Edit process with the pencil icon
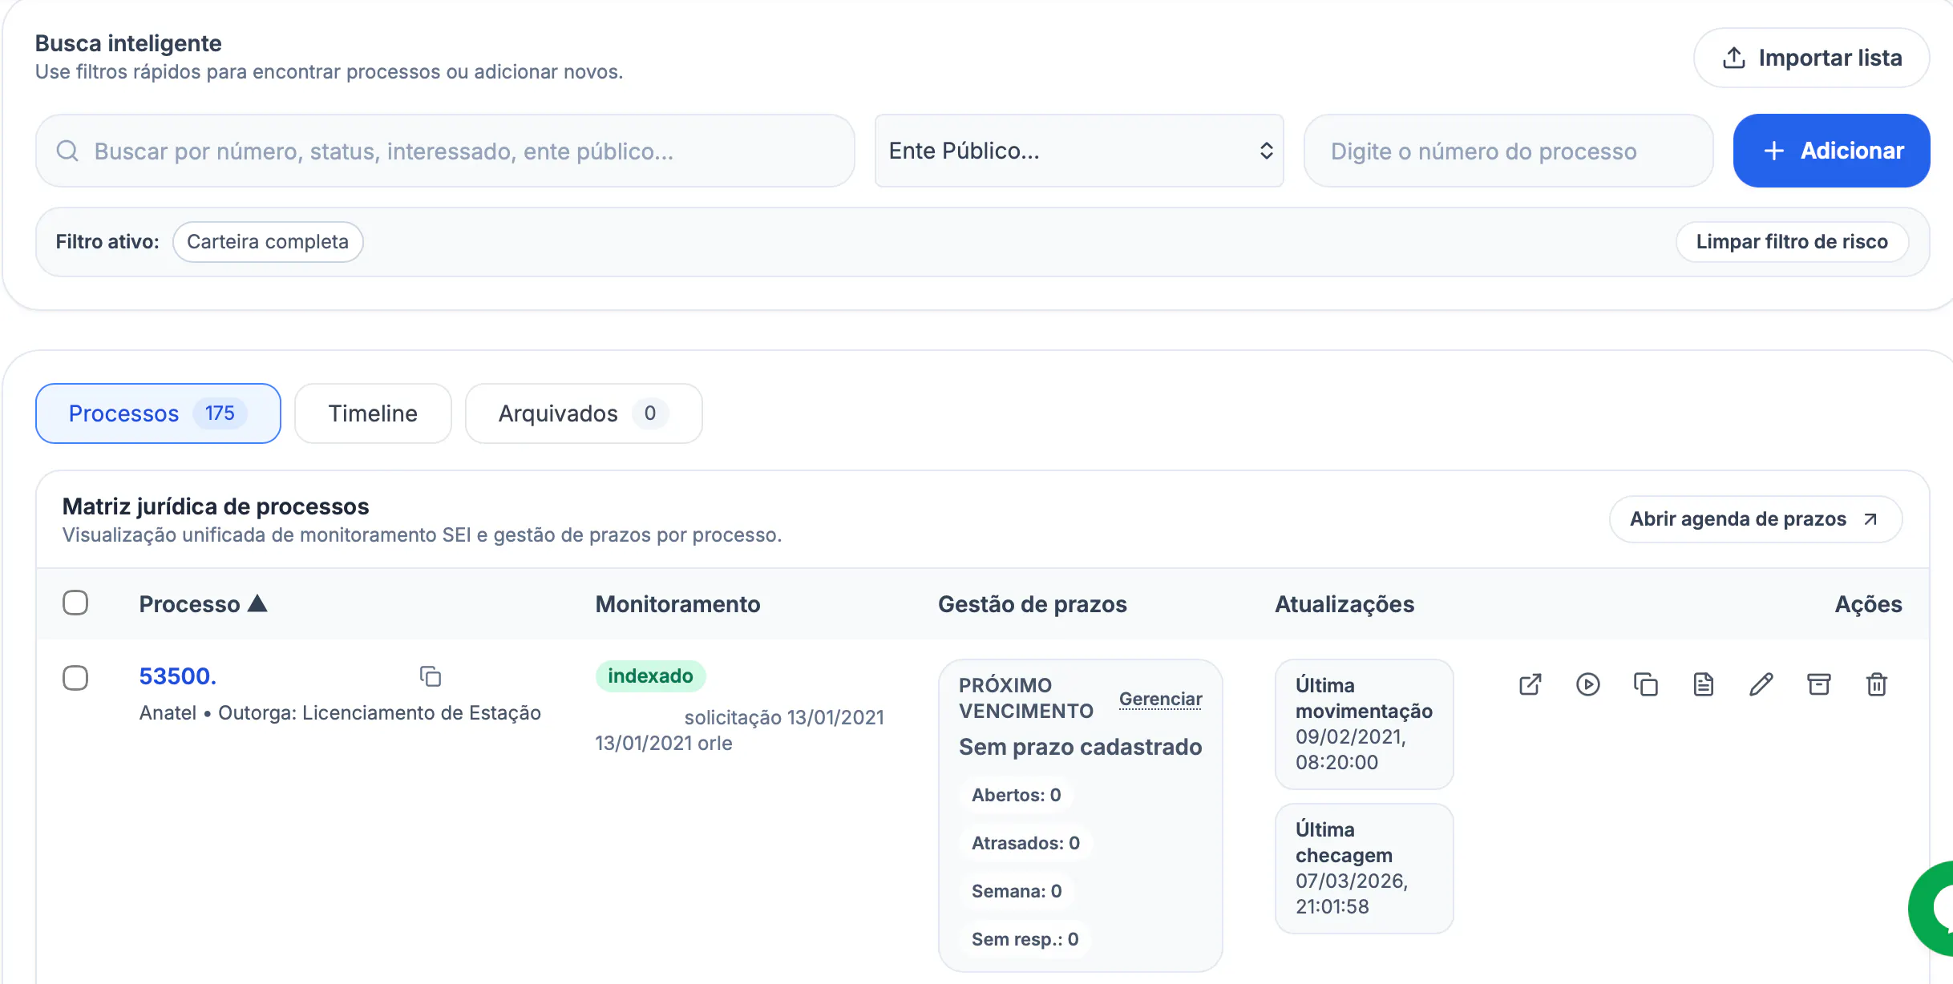The image size is (1953, 984). point(1761,684)
